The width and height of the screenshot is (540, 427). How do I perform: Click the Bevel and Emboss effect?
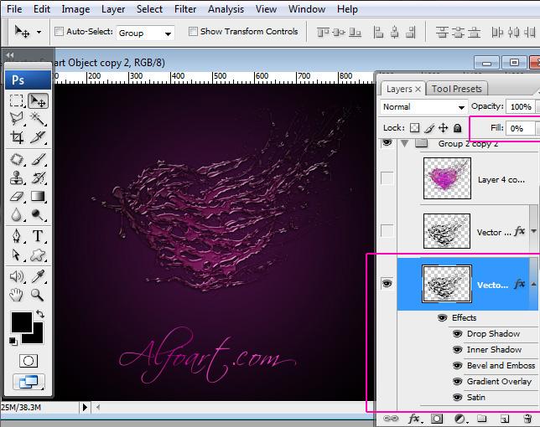[x=501, y=365]
